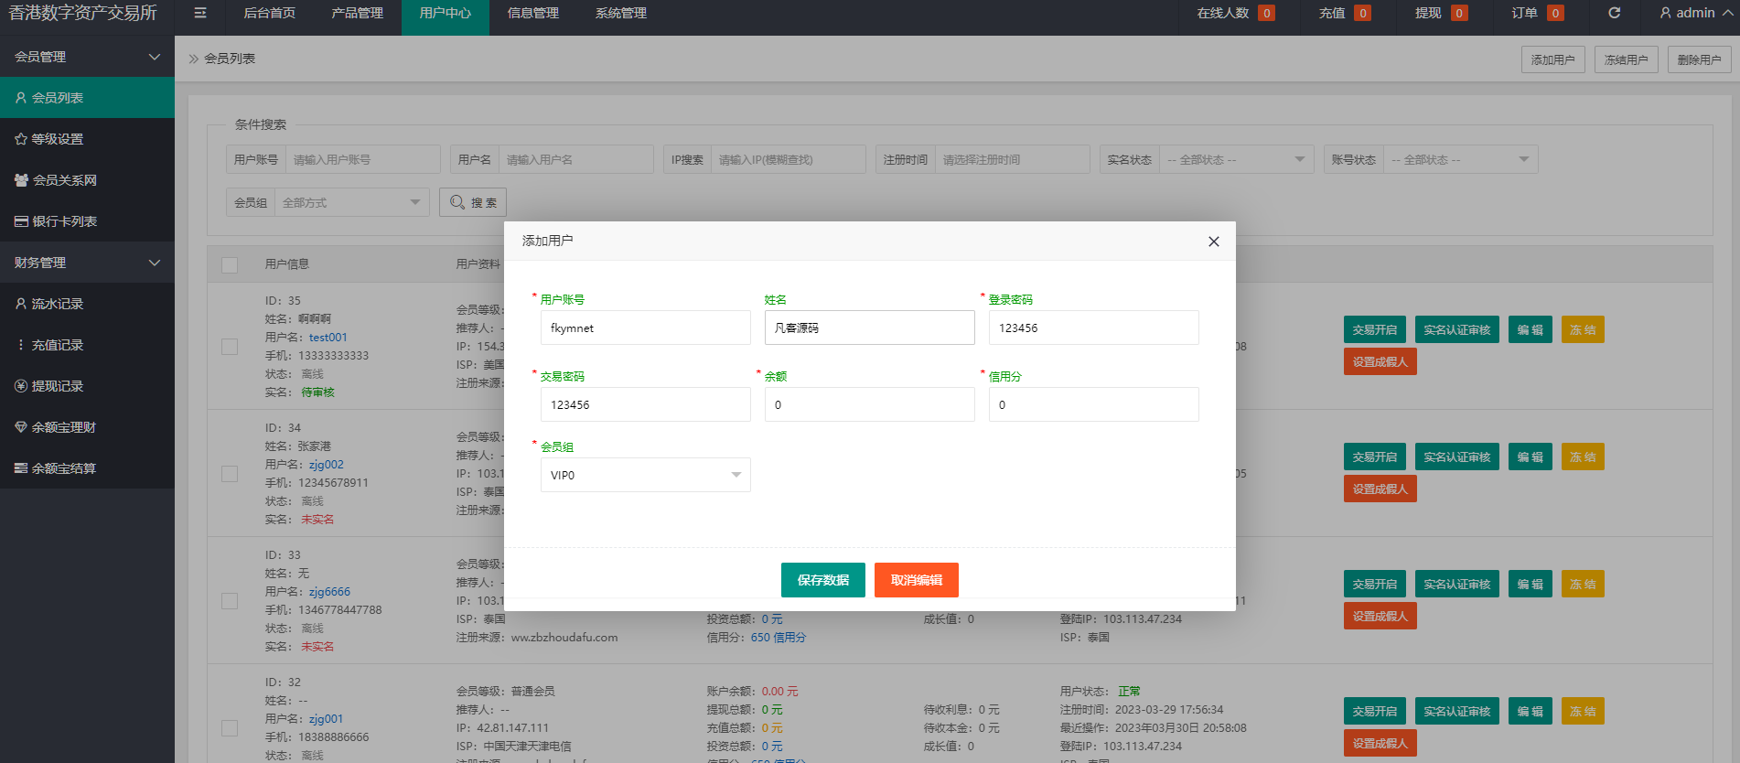Viewport: 1740px width, 763px height.
Task: Check the row checkbox for user ID 35
Action: (x=230, y=347)
